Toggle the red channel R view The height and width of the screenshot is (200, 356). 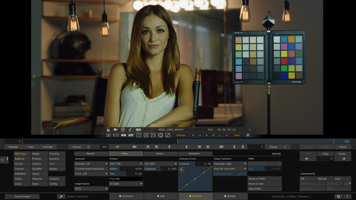(x=193, y=135)
